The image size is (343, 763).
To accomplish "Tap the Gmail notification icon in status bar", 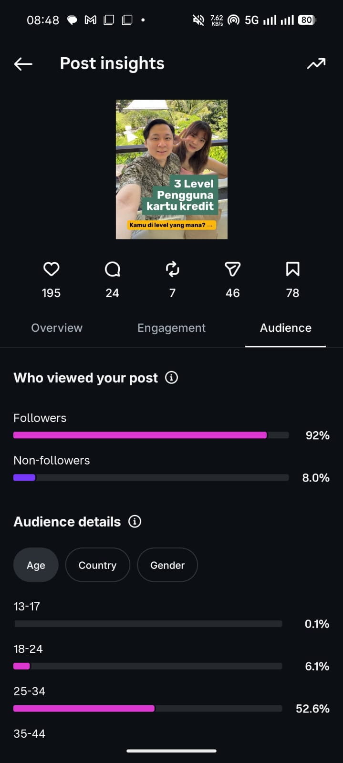I will (x=91, y=20).
